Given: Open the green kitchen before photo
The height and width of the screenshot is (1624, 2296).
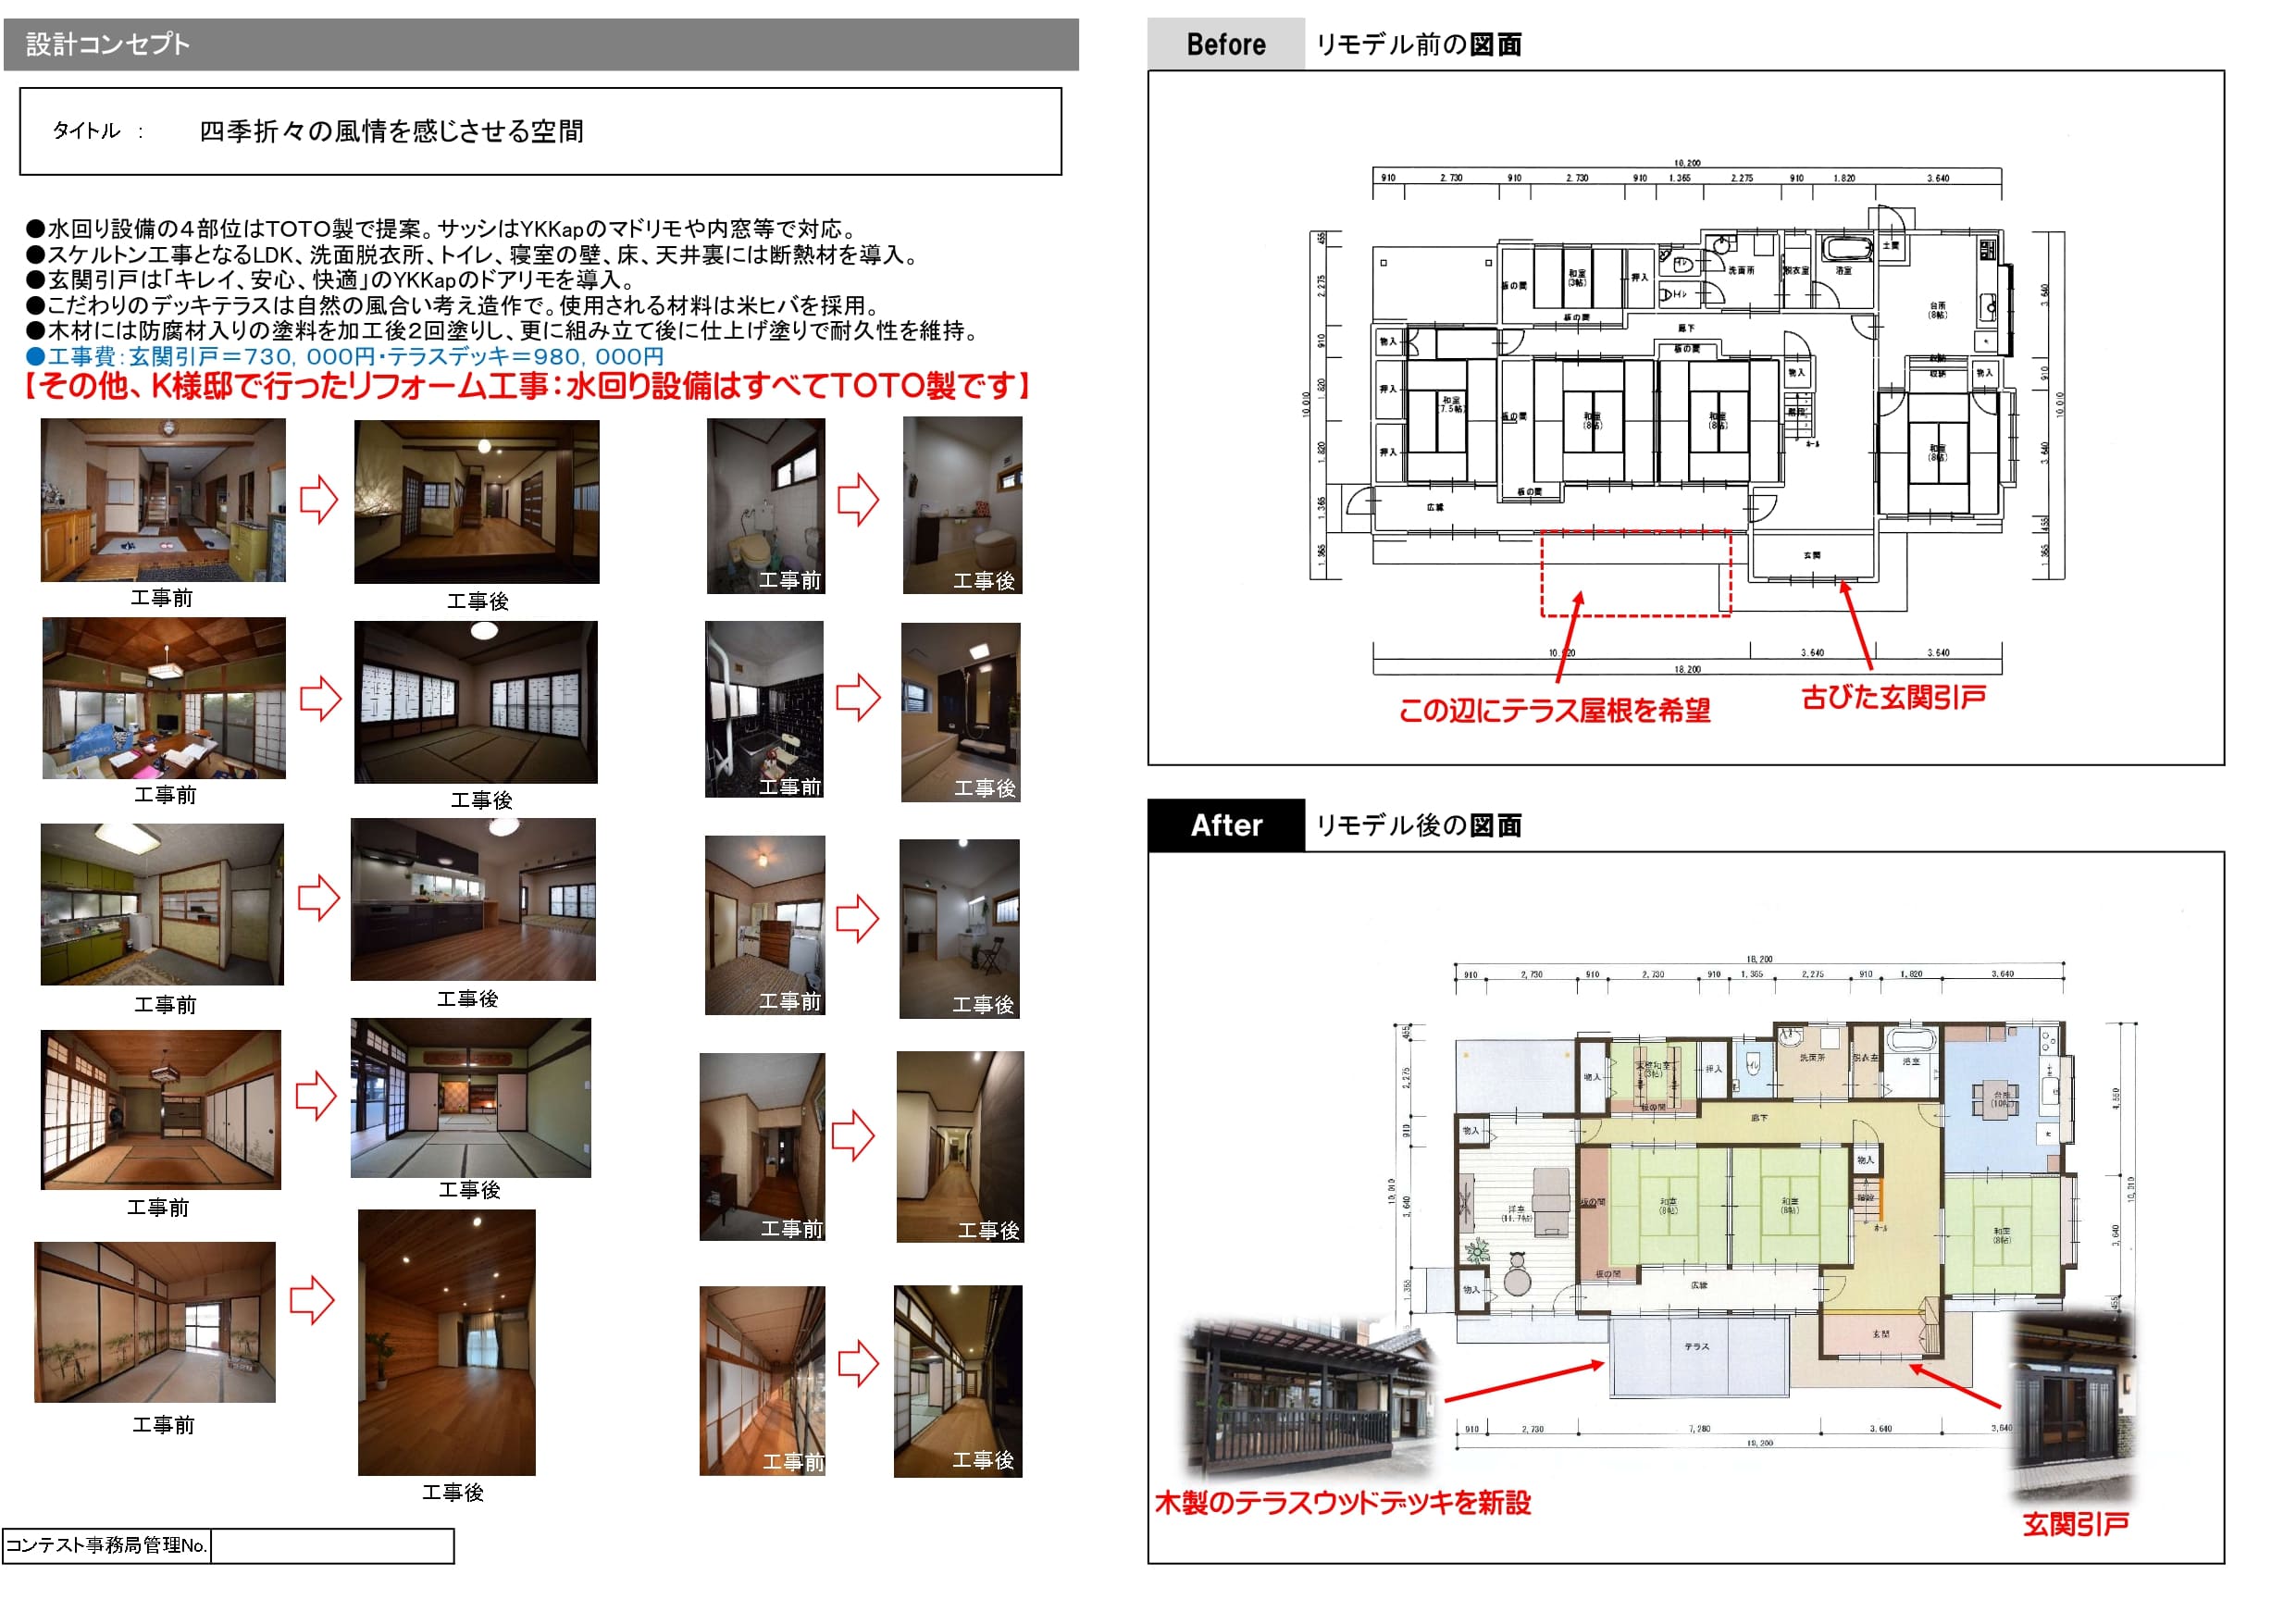Looking at the screenshot, I should click(x=162, y=904).
